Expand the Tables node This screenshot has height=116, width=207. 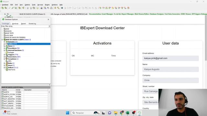[x=4, y=44]
